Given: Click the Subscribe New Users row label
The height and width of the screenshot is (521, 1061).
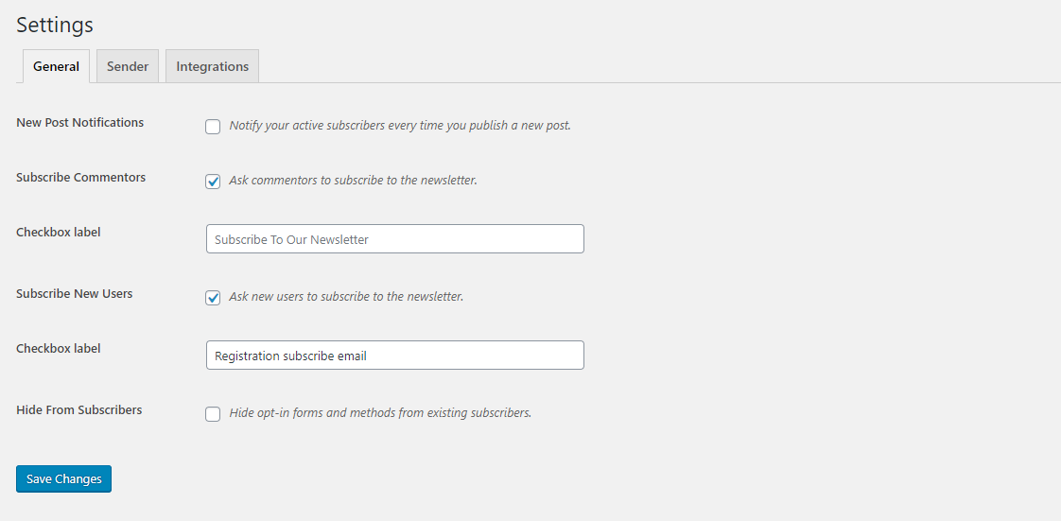Looking at the screenshot, I should (x=75, y=294).
